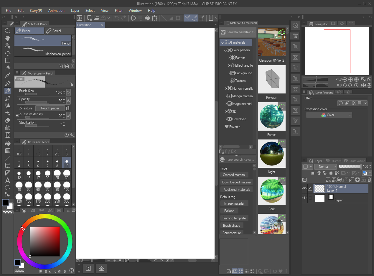Click the Forest material thumbnail
The height and width of the screenshot is (276, 374).
pos(271,117)
